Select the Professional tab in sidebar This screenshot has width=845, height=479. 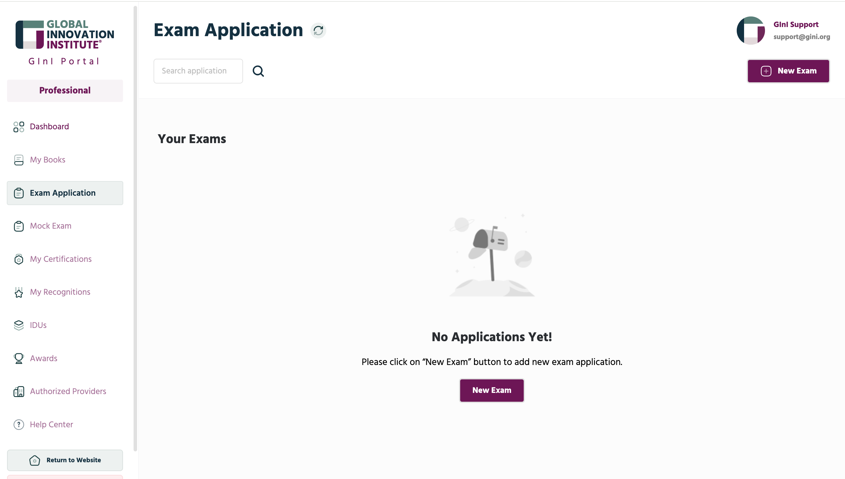tap(65, 91)
